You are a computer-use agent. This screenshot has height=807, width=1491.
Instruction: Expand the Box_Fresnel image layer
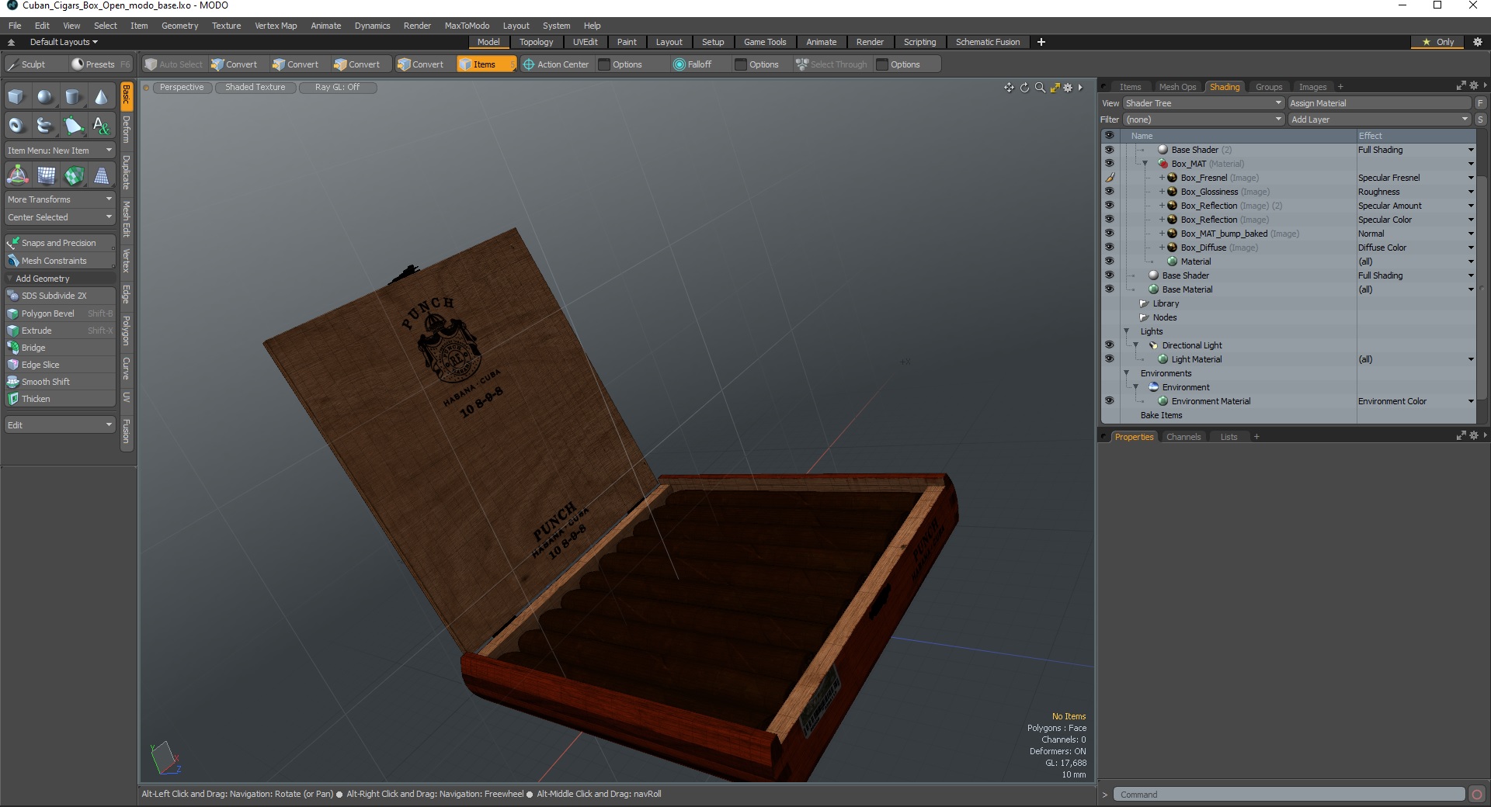point(1163,178)
